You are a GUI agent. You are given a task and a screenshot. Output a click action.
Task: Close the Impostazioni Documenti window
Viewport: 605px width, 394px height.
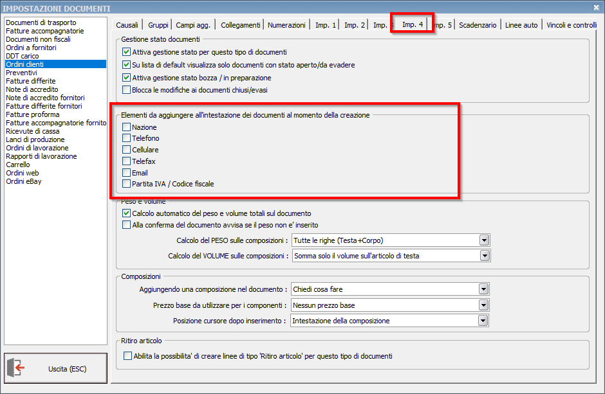pos(596,7)
